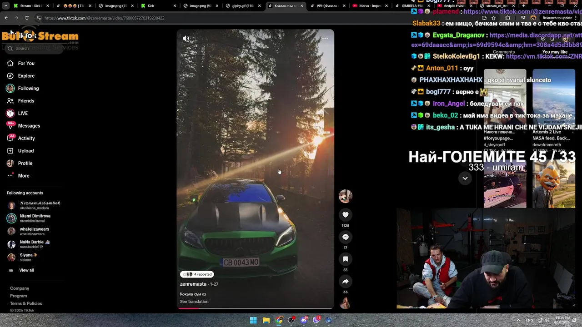Click the browser address bar URL

[105, 18]
